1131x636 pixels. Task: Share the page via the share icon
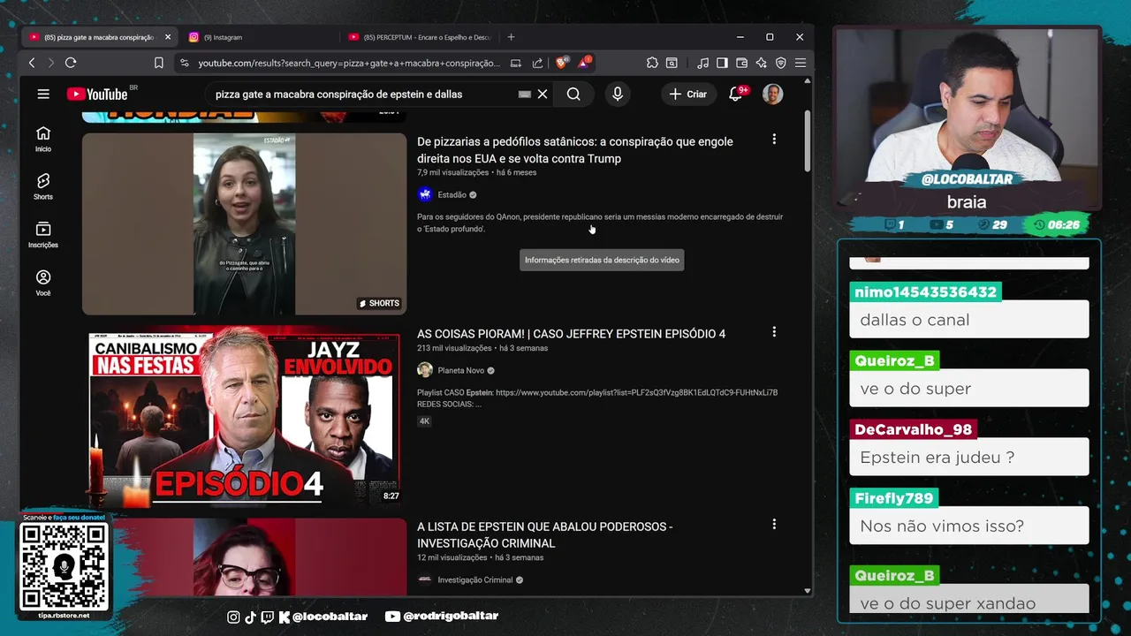click(537, 63)
